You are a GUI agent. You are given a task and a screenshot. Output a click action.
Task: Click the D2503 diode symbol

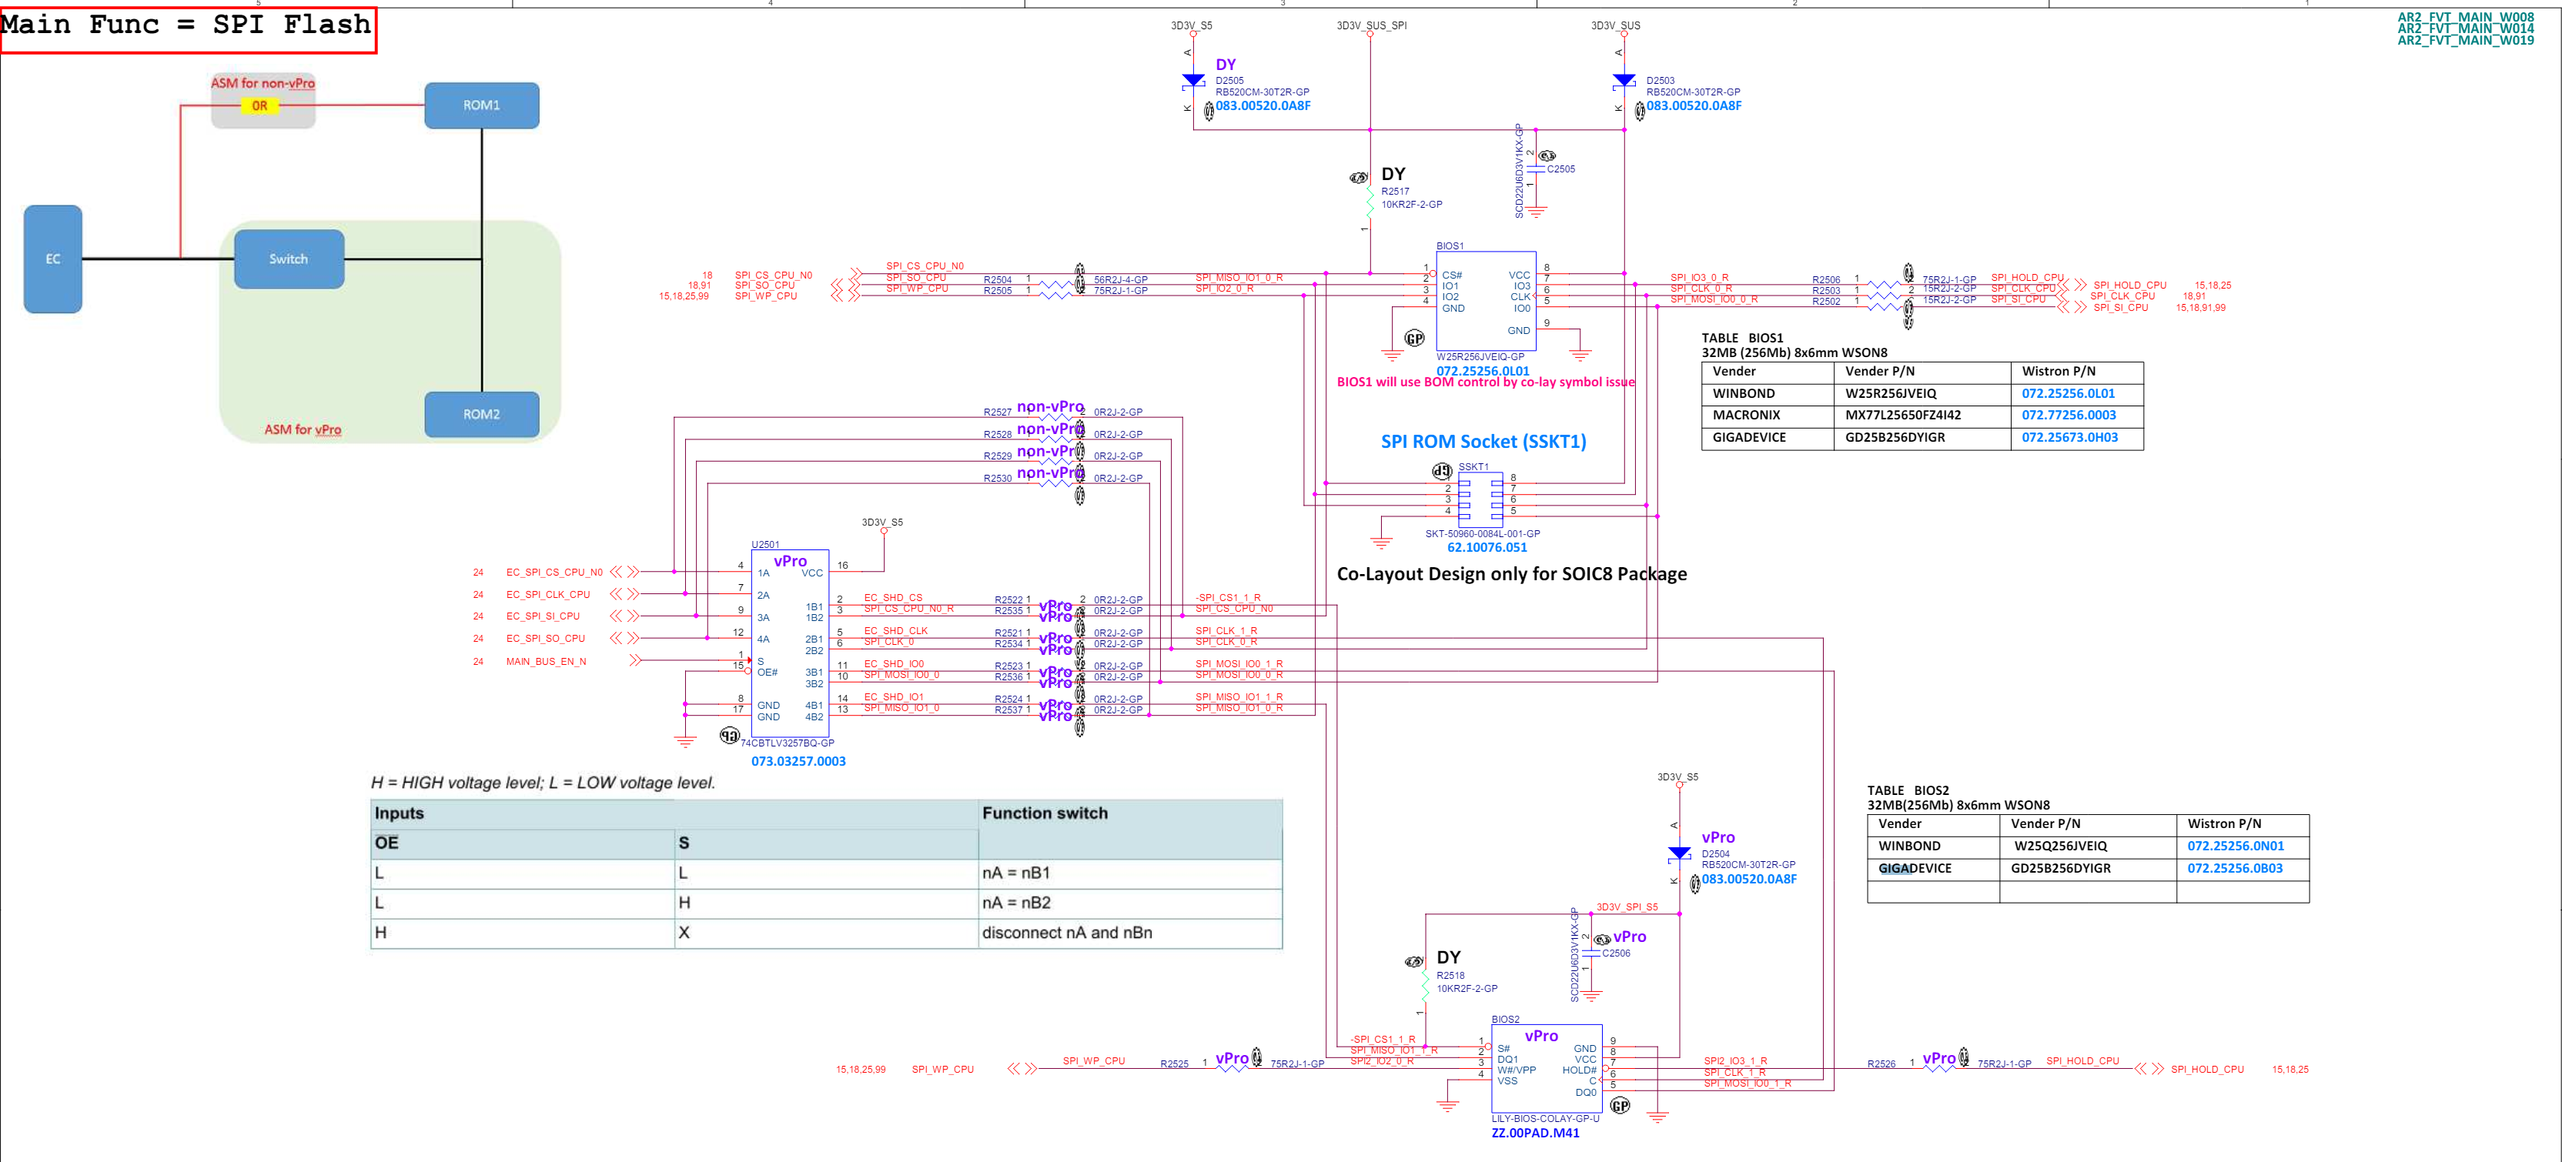pyautogui.click(x=1624, y=81)
